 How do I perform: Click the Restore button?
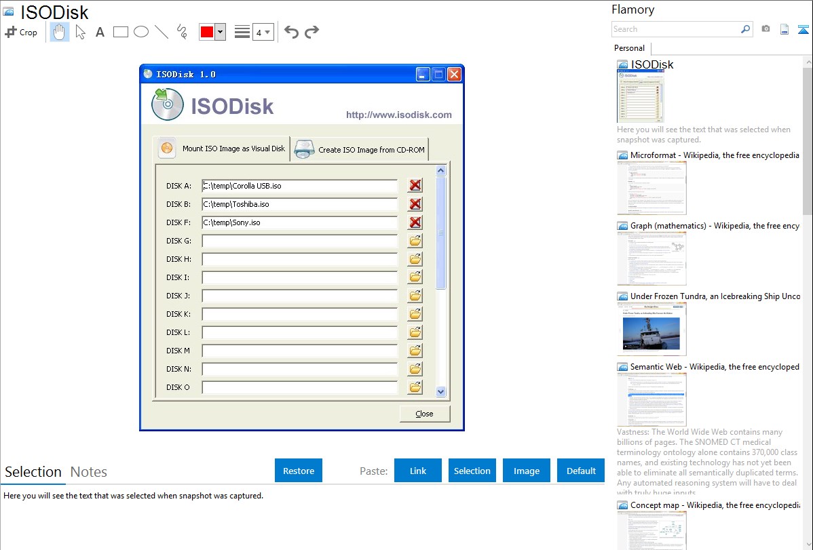(299, 471)
